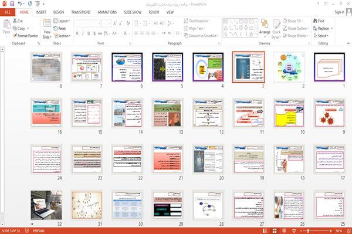352x234 pixels.
Task: Click zoom in plus button
Action: [331, 230]
